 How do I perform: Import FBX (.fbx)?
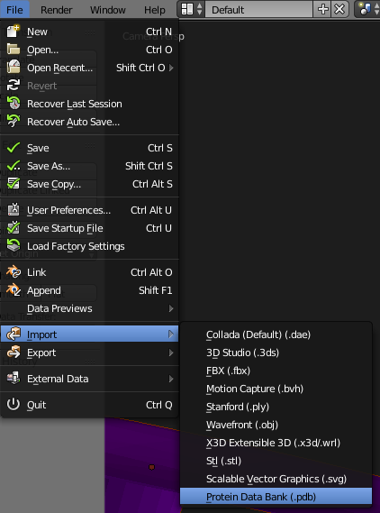(276, 371)
